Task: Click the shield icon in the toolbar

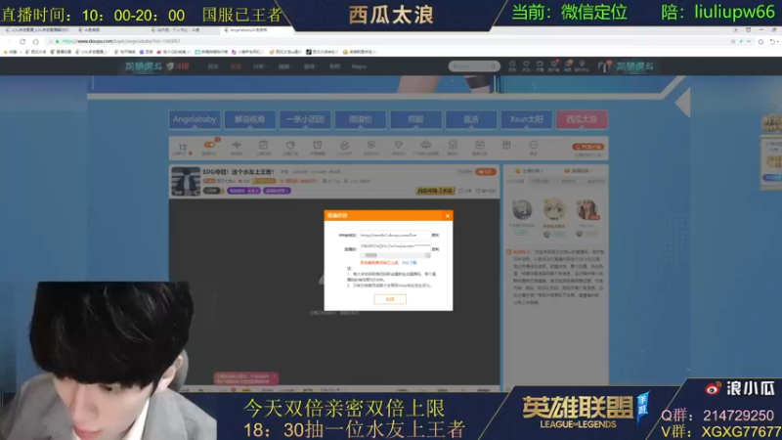Action: click(371, 145)
